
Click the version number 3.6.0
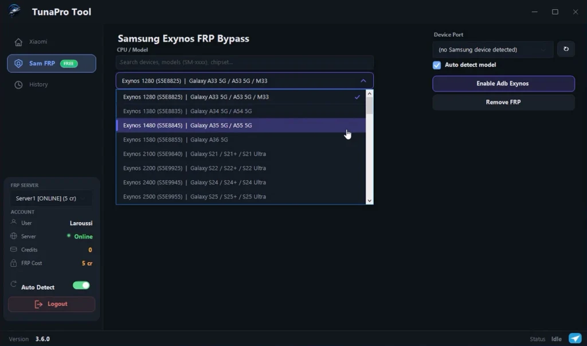tap(42, 339)
